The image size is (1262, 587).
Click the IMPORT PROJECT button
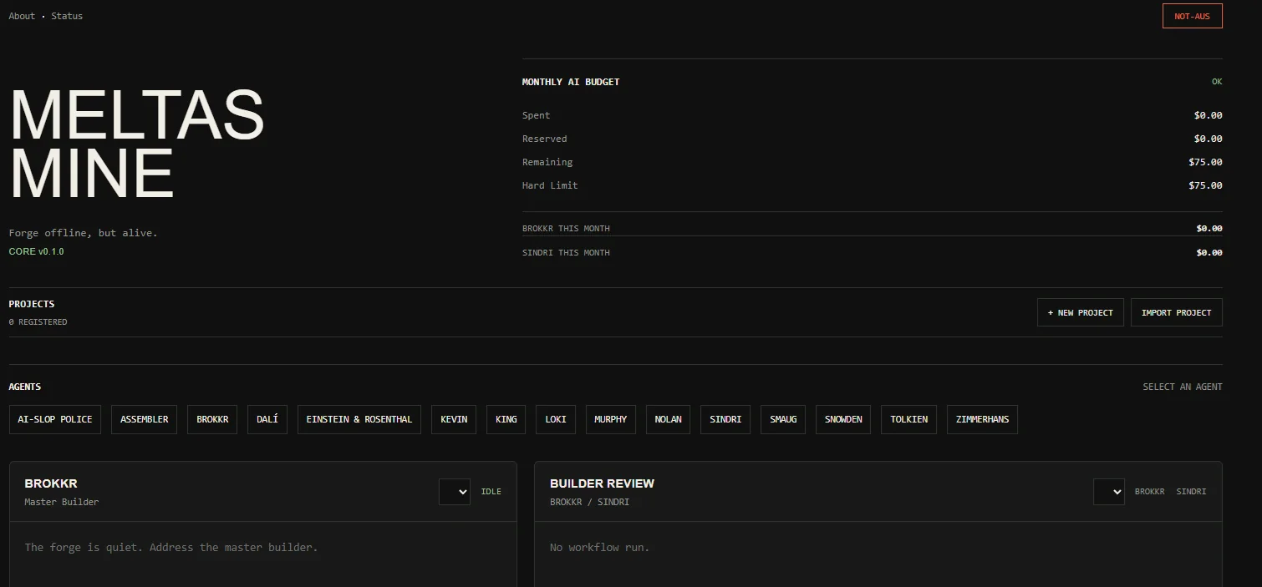click(x=1176, y=312)
